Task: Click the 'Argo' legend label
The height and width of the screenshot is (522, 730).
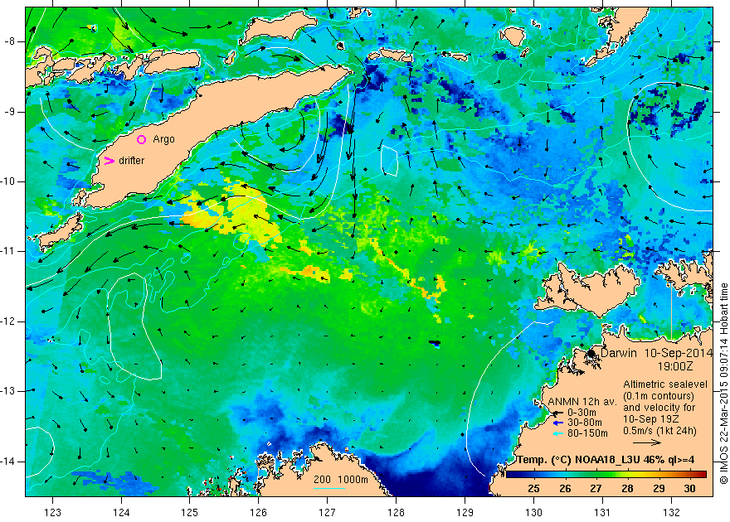Action: pyautogui.click(x=164, y=139)
